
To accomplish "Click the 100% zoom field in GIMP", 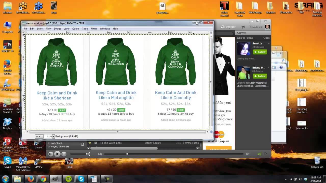I will click(x=48, y=136).
